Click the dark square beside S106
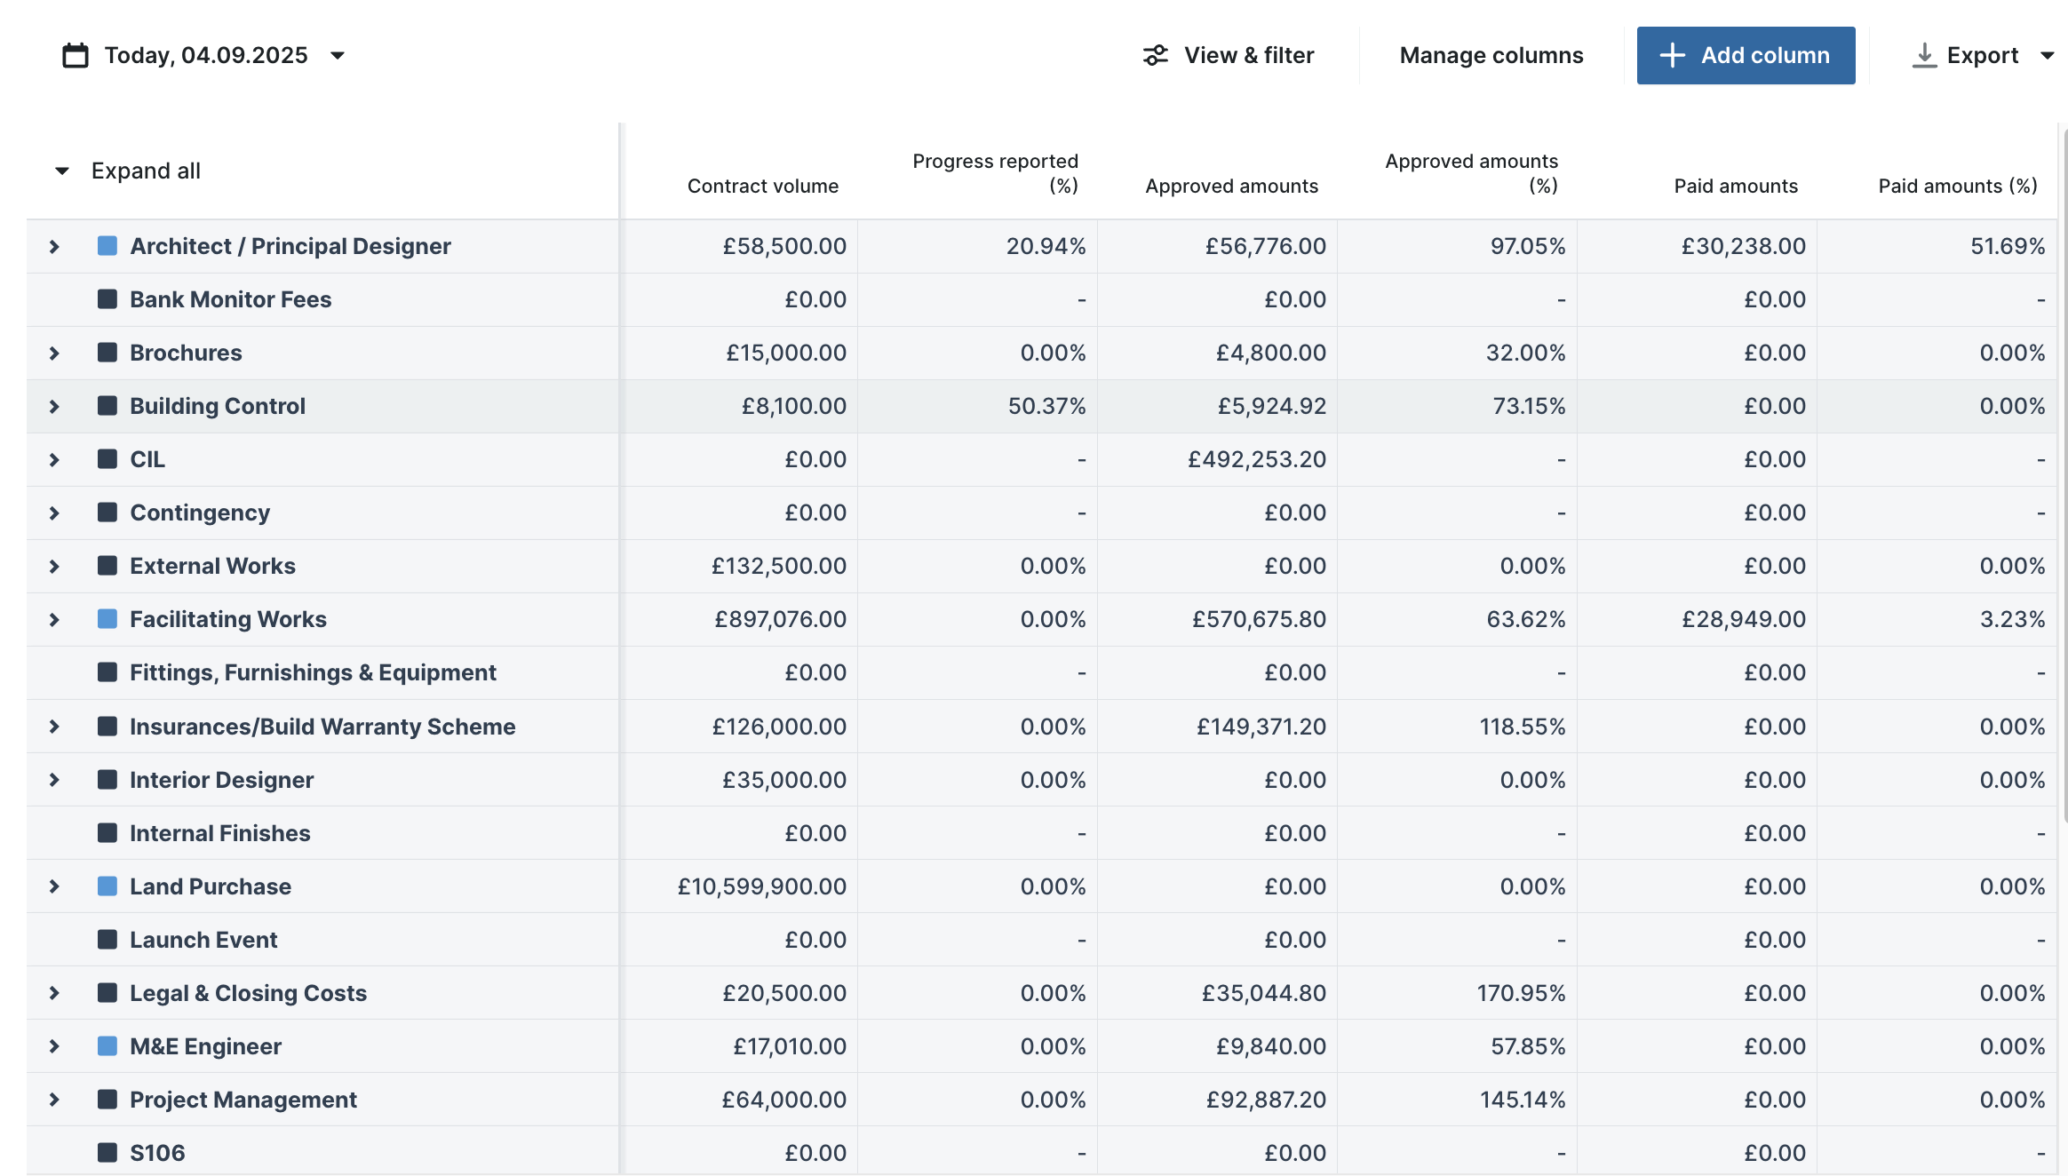This screenshot has height=1176, width=2068. pos(107,1153)
